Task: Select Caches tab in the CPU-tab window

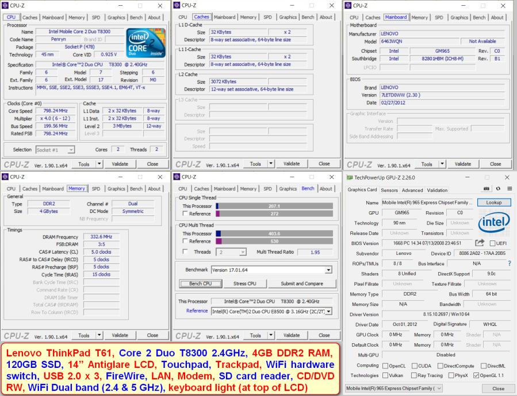Action: 30,17
